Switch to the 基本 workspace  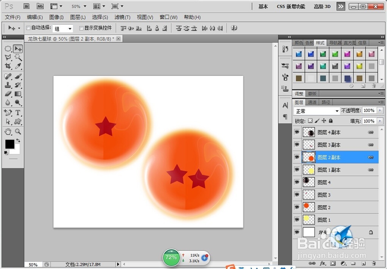(263, 7)
